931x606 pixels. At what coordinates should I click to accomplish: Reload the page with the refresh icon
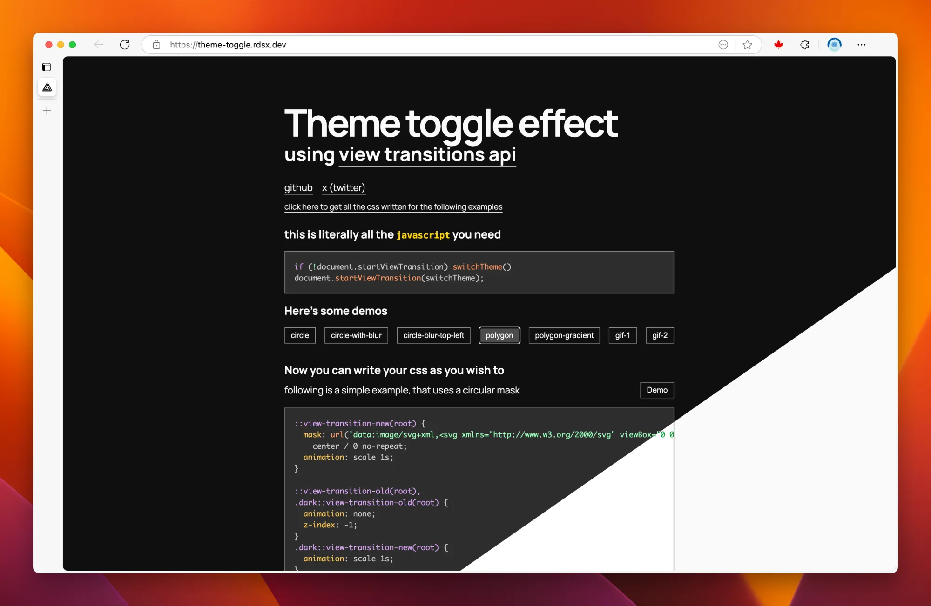click(125, 45)
